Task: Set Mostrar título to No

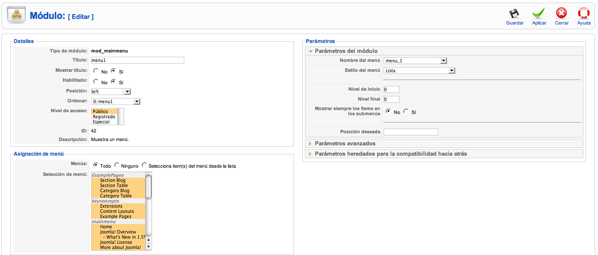Action: point(95,71)
